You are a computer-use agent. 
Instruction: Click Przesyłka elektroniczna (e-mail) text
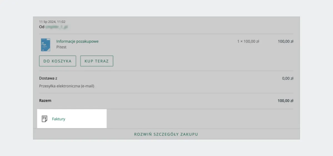click(67, 86)
